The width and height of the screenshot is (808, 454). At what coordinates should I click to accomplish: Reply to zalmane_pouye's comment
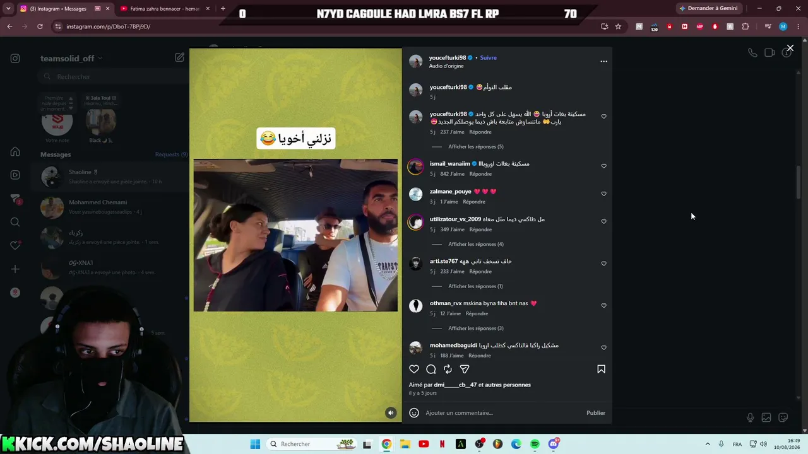click(x=474, y=202)
